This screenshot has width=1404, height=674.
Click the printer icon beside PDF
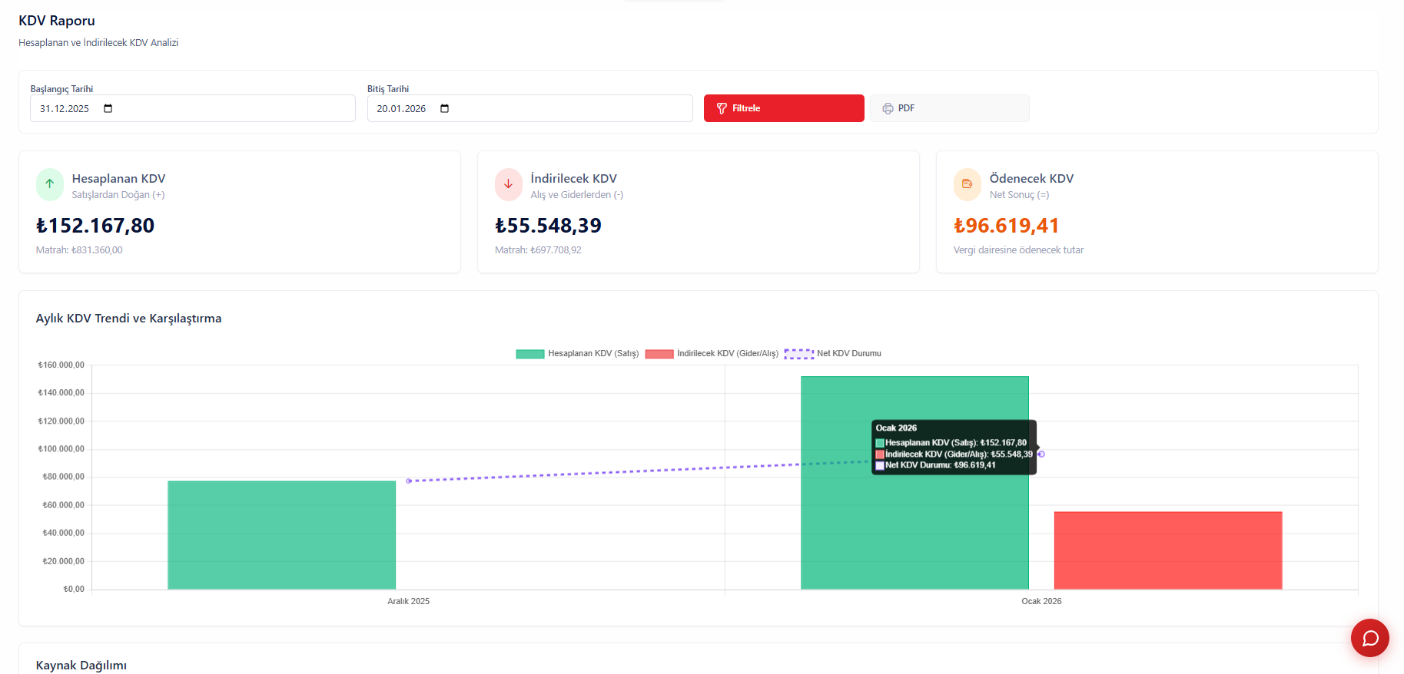pyautogui.click(x=888, y=108)
